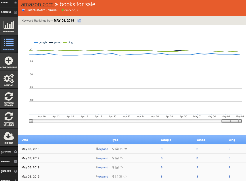Open Options gears icon
The width and height of the screenshot is (246, 181).
click(9, 78)
